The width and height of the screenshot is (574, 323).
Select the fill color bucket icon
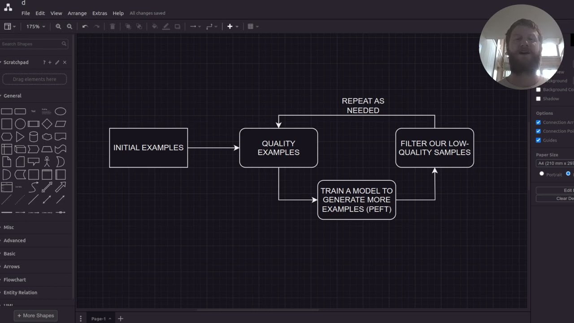(x=155, y=26)
